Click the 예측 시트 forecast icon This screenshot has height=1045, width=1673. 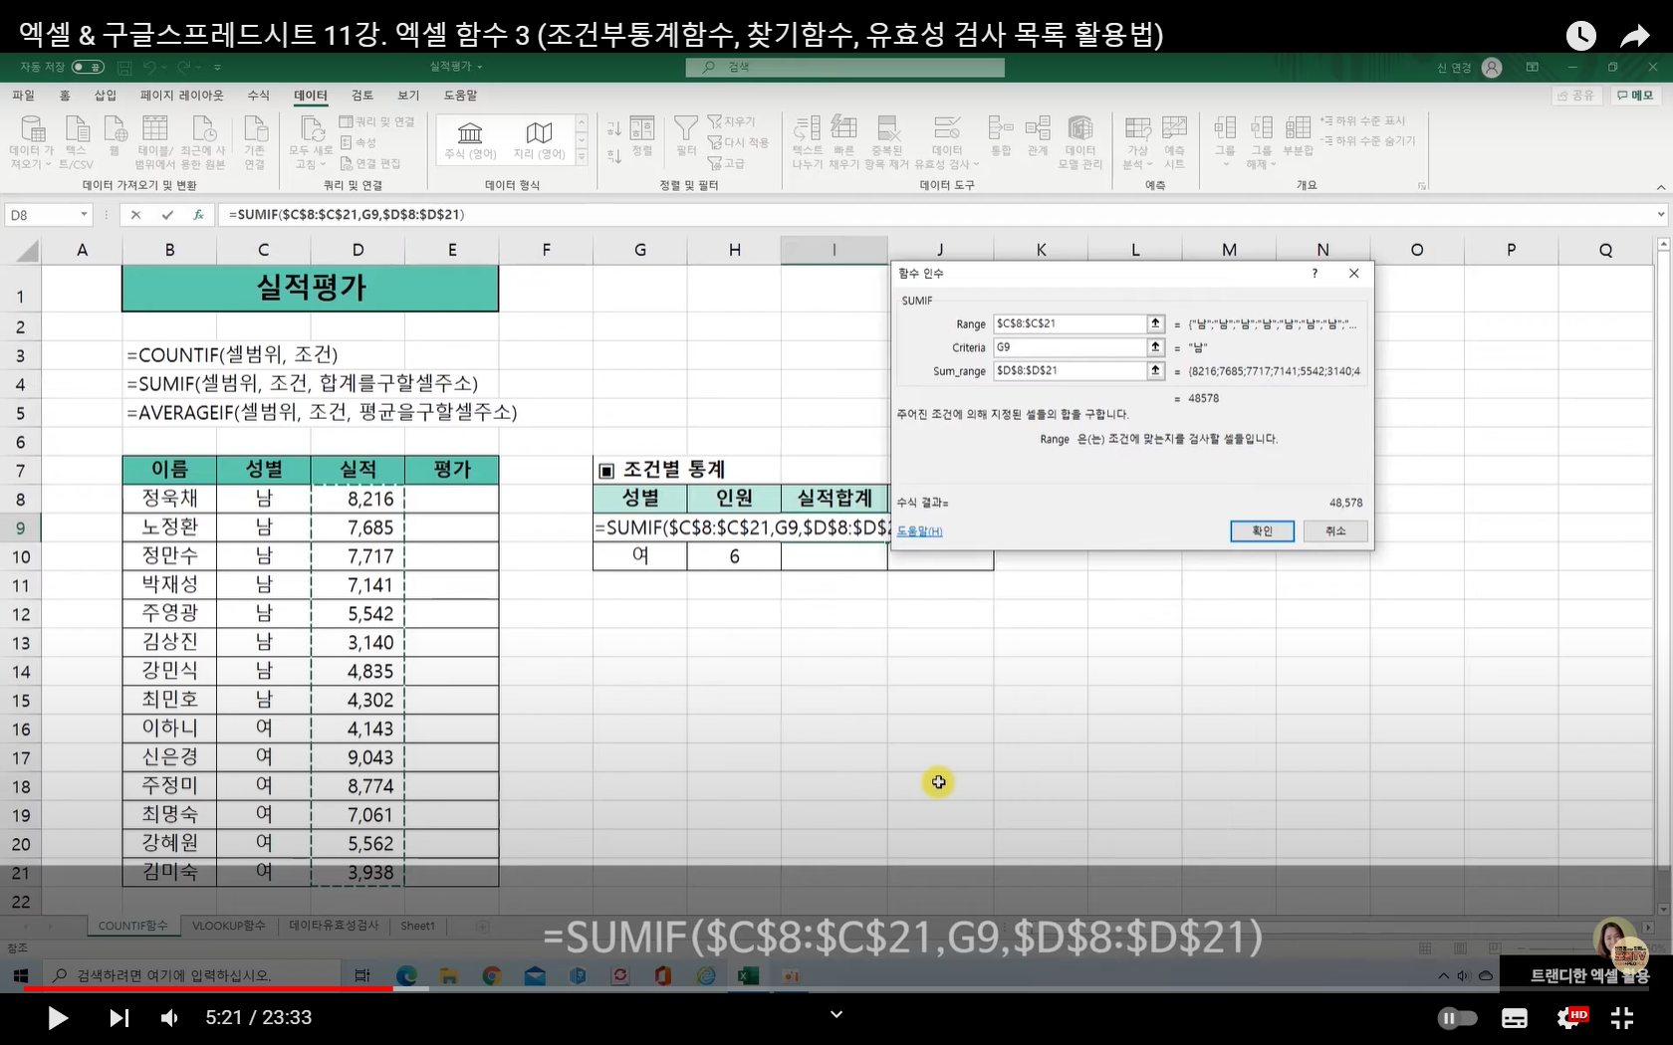tap(1174, 142)
